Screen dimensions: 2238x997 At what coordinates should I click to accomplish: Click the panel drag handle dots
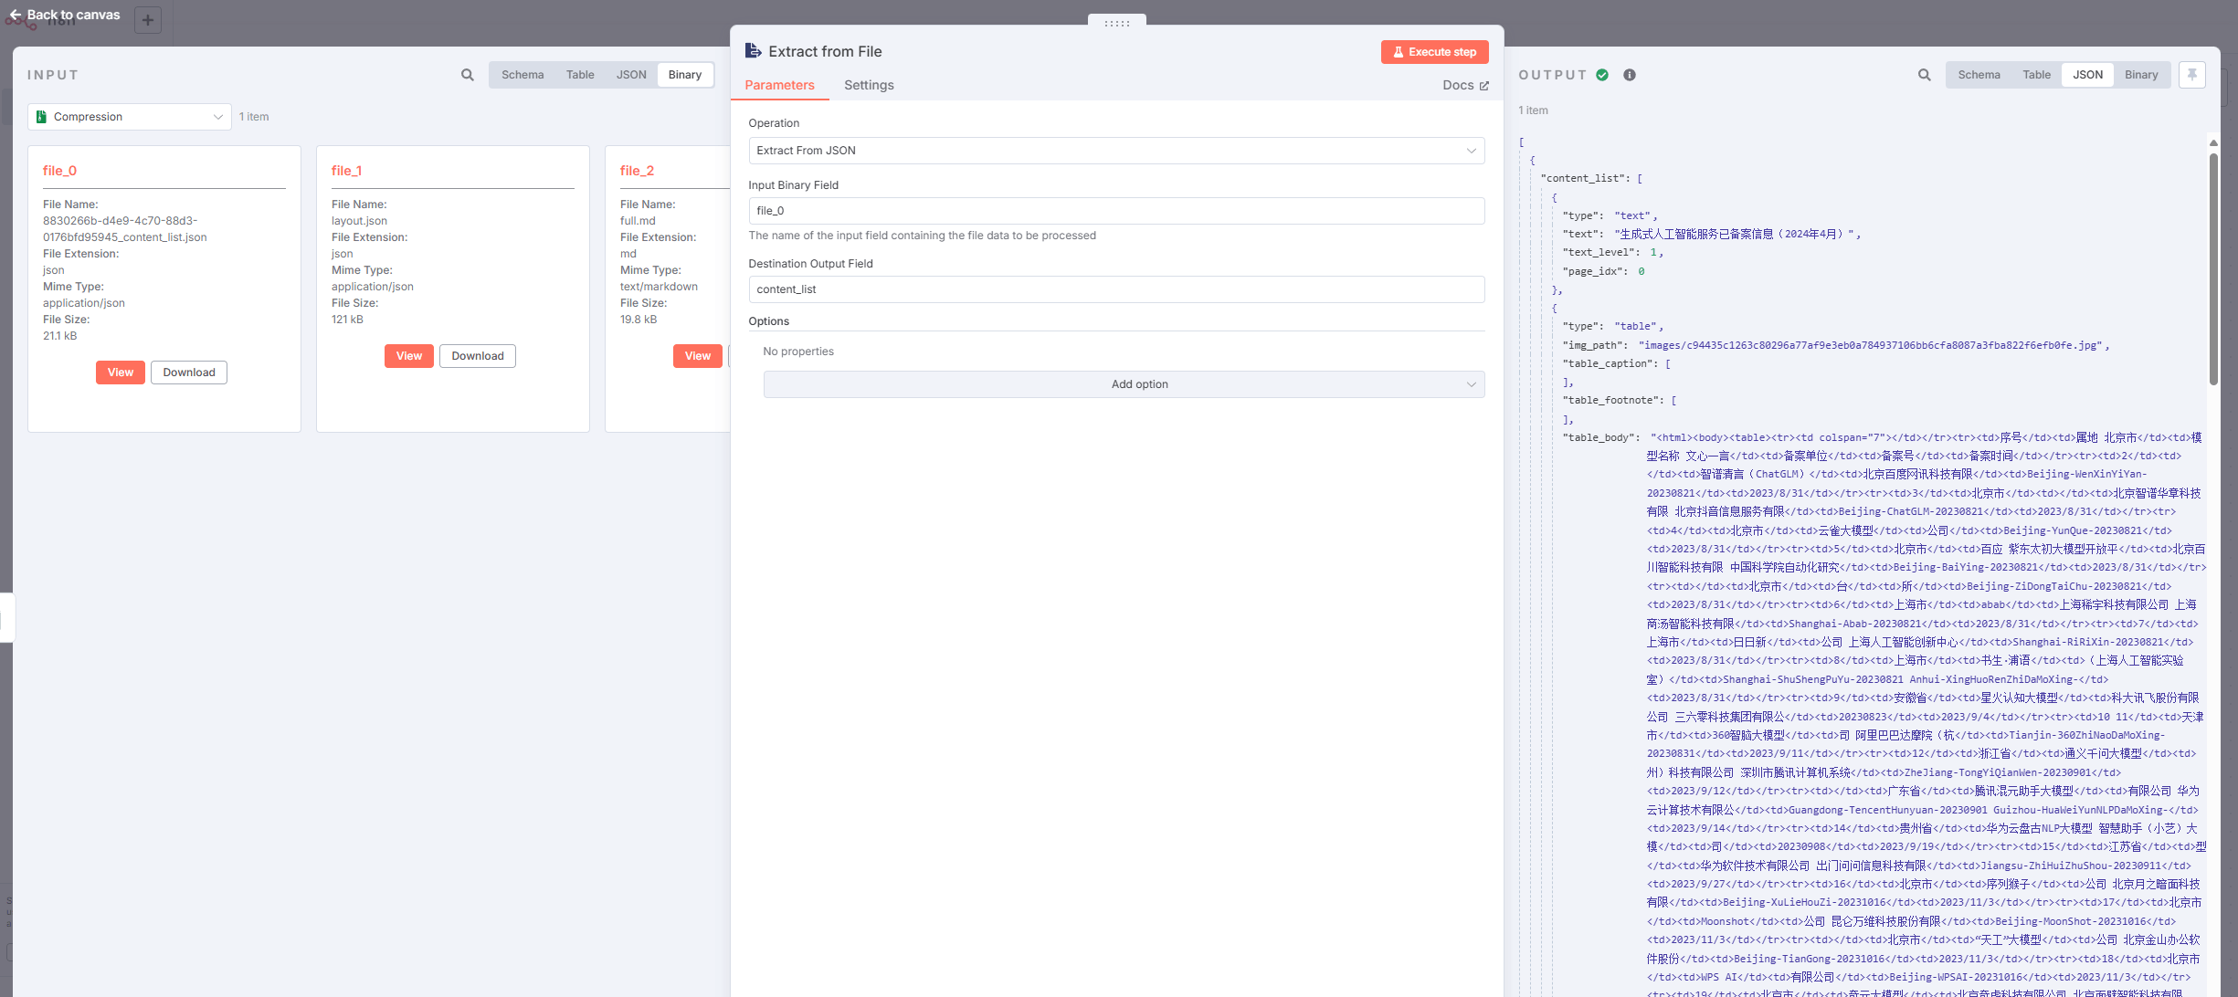[x=1116, y=24]
